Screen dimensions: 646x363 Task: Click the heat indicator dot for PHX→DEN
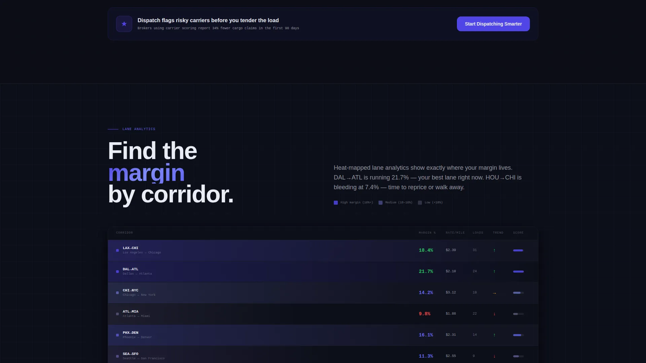coord(117,335)
